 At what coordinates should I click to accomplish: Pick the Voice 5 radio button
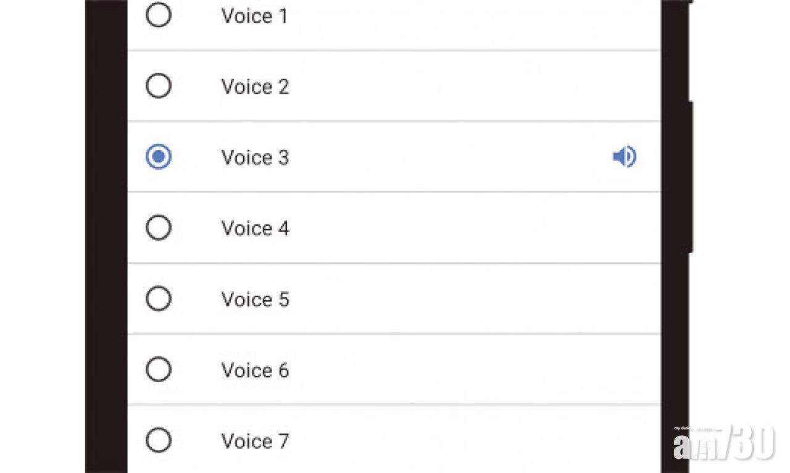click(159, 299)
